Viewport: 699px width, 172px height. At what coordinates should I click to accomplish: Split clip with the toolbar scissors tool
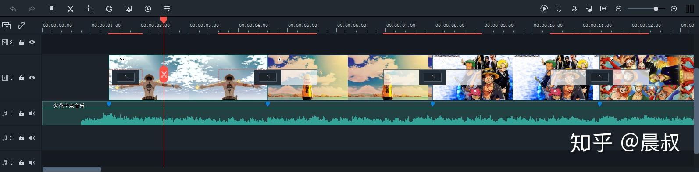[70, 9]
